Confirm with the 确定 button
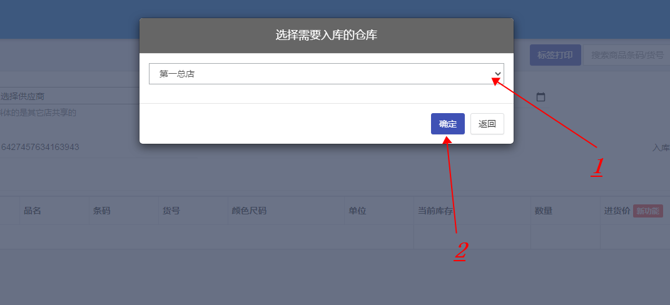This screenshot has height=305, width=670. pyautogui.click(x=448, y=124)
